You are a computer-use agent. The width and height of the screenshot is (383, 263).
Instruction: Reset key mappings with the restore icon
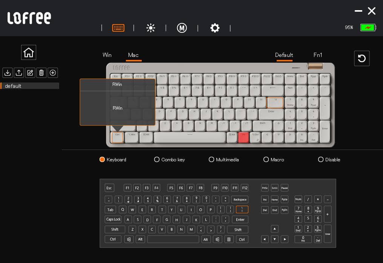click(362, 58)
